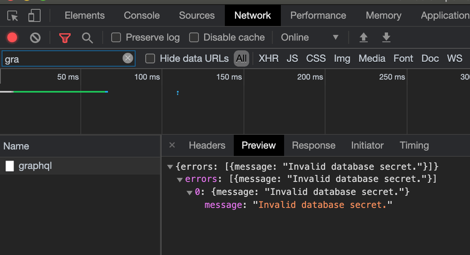Click the inspect element picker icon
470x255 pixels.
click(x=13, y=16)
